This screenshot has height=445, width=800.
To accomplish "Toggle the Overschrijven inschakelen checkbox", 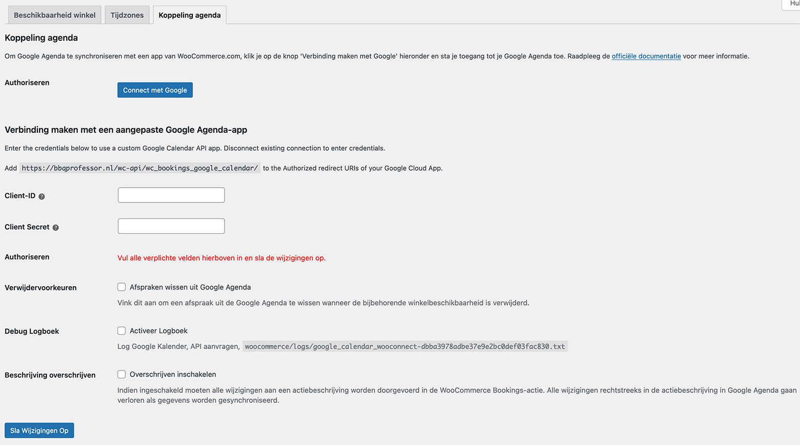I will point(122,374).
